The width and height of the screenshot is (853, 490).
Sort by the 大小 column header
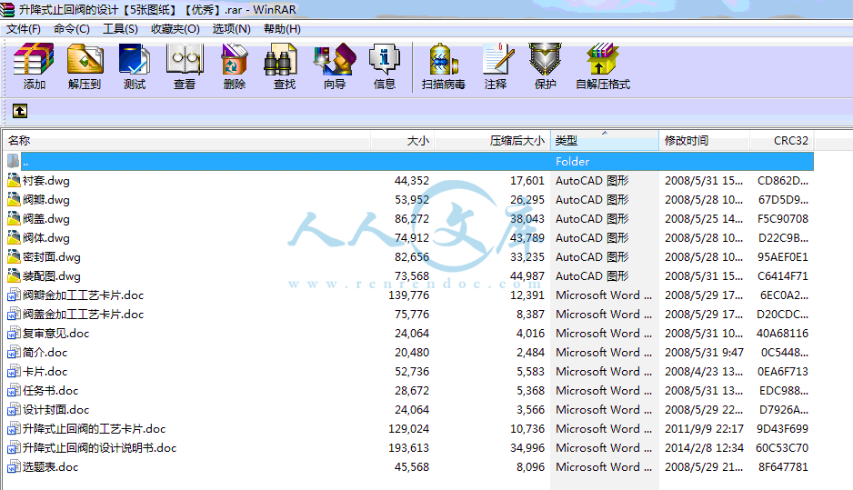pyautogui.click(x=403, y=141)
